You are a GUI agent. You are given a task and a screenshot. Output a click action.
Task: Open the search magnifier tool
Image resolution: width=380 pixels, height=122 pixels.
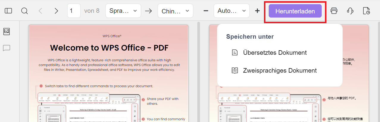point(24,11)
